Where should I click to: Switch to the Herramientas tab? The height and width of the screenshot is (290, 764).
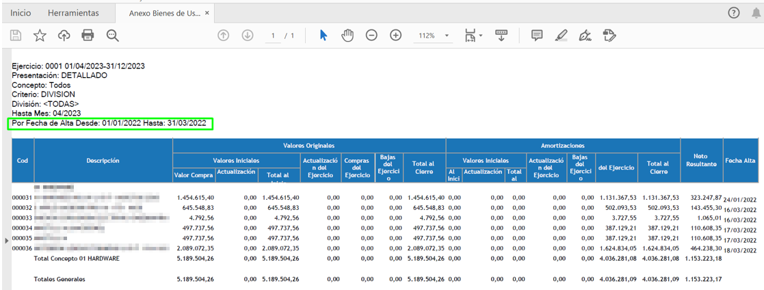point(73,13)
